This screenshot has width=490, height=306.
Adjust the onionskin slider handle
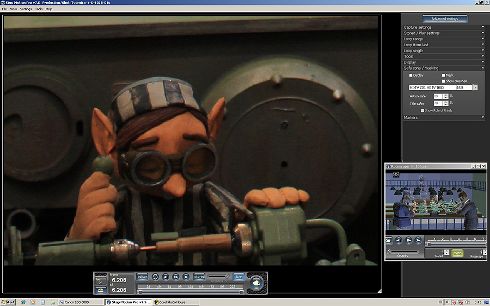[227, 276]
